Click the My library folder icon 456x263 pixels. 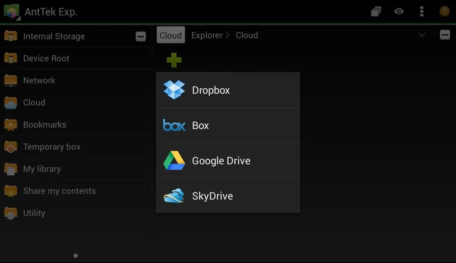(x=11, y=169)
